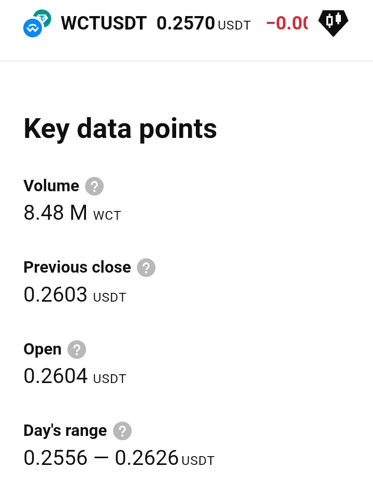Click the WCT/USDT coin pair logo

[37, 23]
